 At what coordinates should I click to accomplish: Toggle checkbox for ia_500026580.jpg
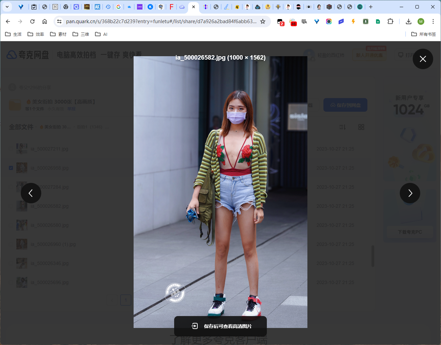tap(11, 225)
